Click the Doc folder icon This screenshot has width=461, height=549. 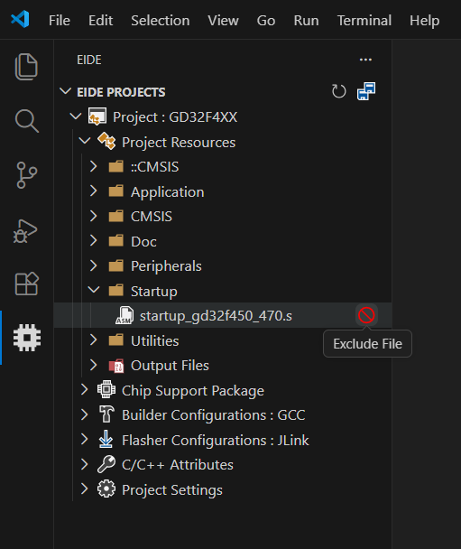pyautogui.click(x=115, y=241)
